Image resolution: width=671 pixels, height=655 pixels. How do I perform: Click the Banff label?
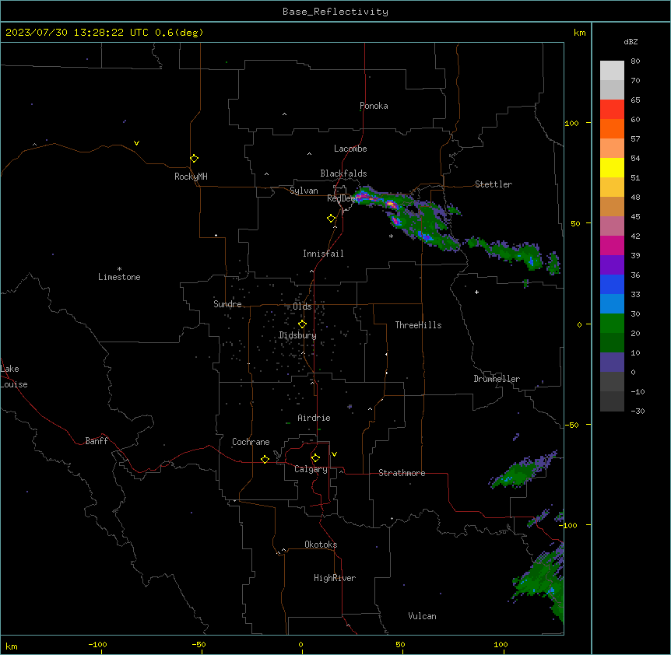(x=97, y=441)
